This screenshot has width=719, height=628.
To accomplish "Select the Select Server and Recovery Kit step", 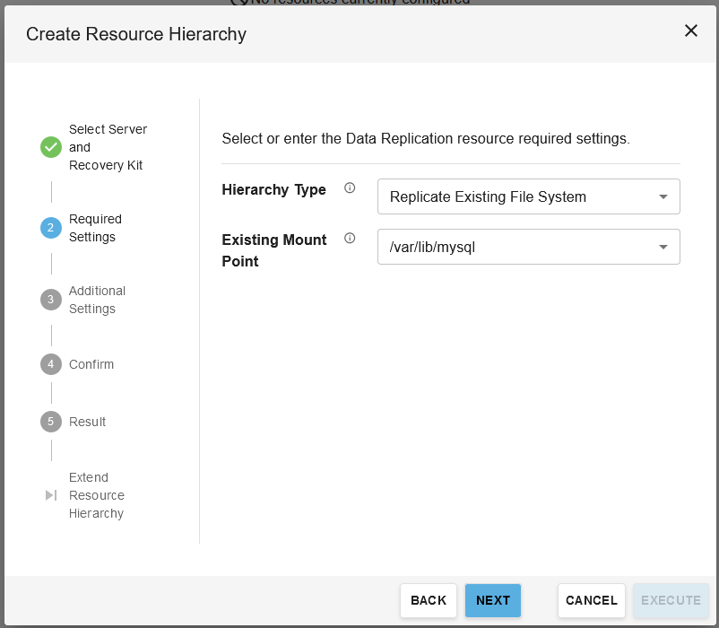I will click(x=107, y=147).
